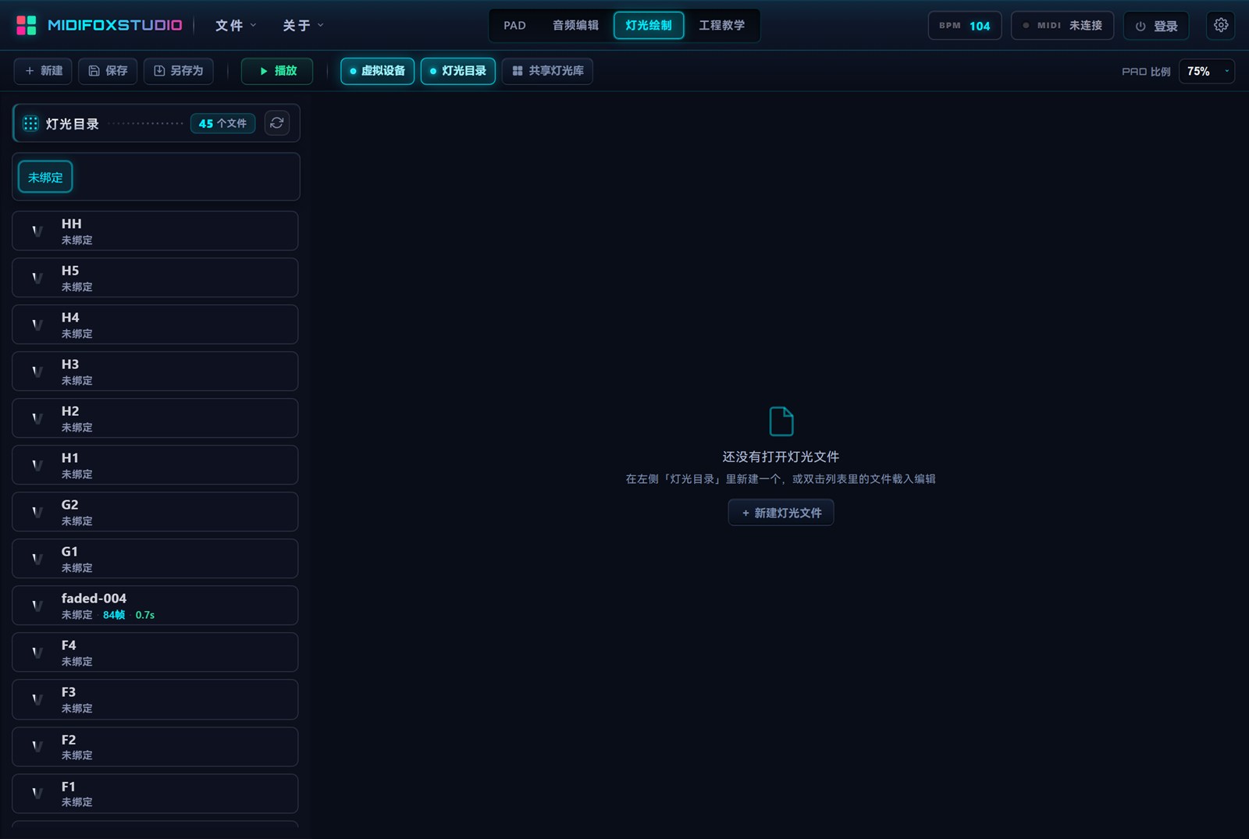Viewport: 1249px width, 839px height.
Task: Click the V icon on H3 row
Action: [37, 372]
